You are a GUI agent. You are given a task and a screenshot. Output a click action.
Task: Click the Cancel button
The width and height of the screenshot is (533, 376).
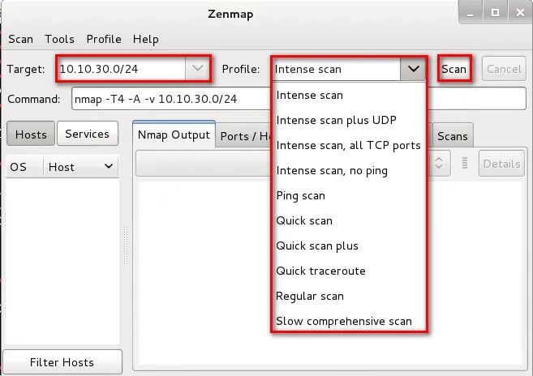click(504, 69)
